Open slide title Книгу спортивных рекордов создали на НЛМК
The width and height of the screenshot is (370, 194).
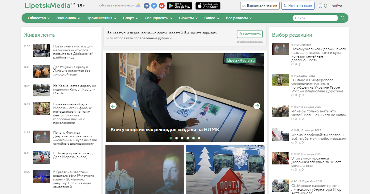[165, 130]
